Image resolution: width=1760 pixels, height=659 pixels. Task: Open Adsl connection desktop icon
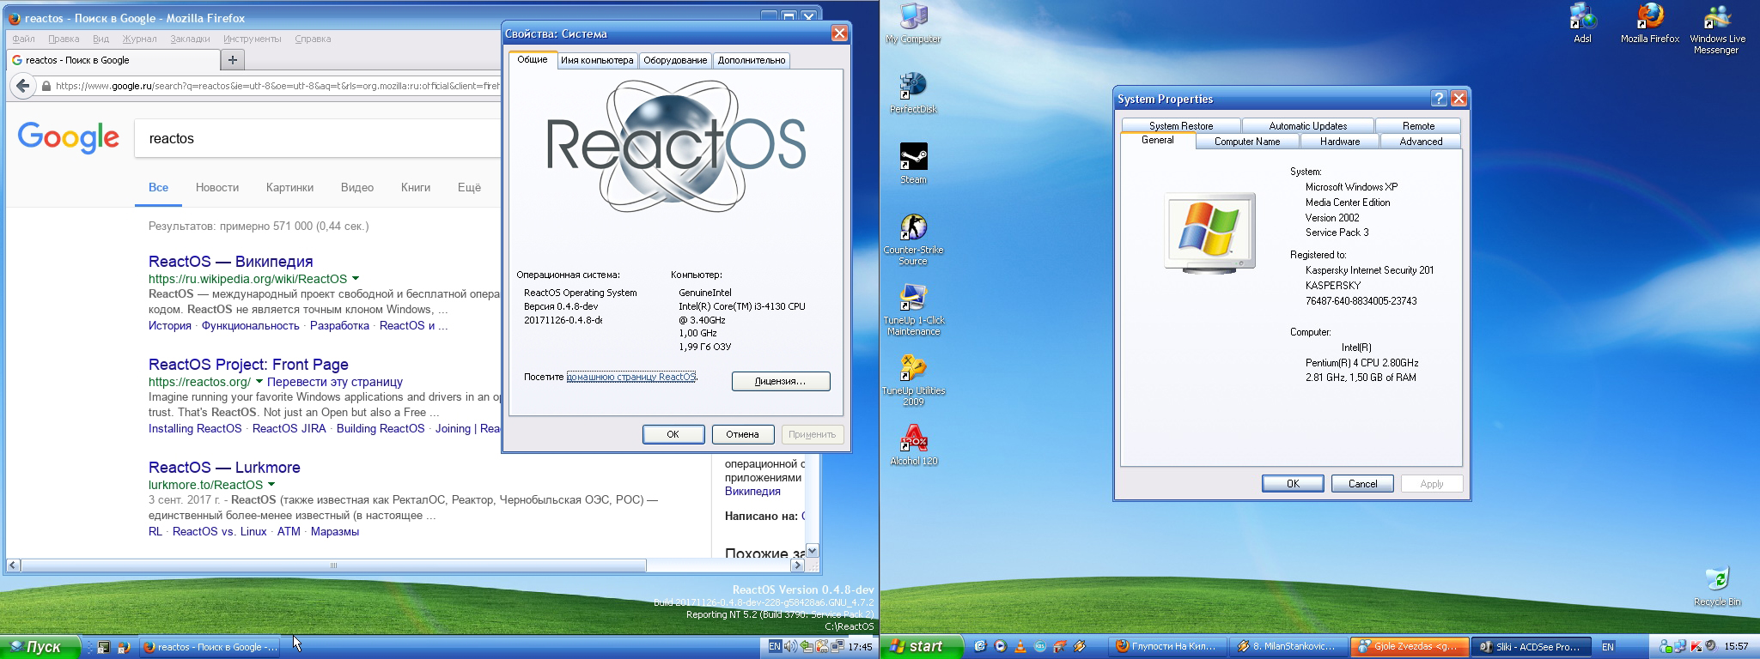[x=1582, y=23]
